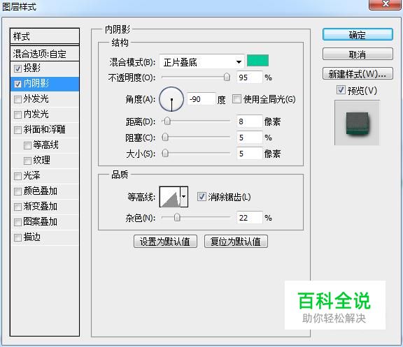Enable the 内发光 inner glow checkbox
This screenshot has width=403, height=347.
click(17, 115)
